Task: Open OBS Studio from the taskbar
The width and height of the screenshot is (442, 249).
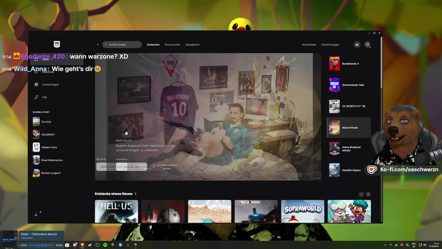Action: click(97, 245)
